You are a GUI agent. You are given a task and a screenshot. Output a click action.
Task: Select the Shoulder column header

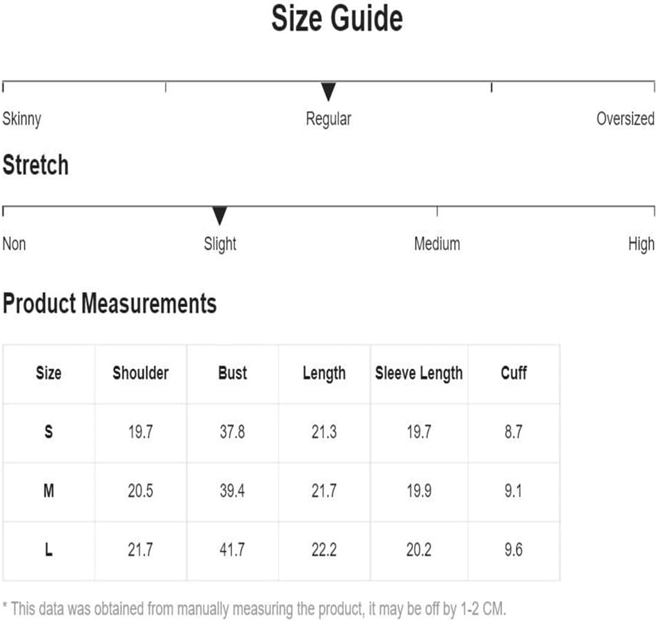pos(140,373)
